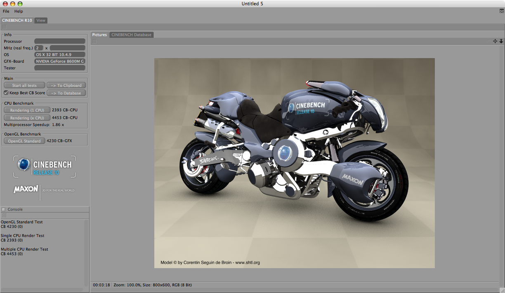The image size is (505, 293).
Task: Click the rendered motorcycle picture
Action: click(295, 163)
